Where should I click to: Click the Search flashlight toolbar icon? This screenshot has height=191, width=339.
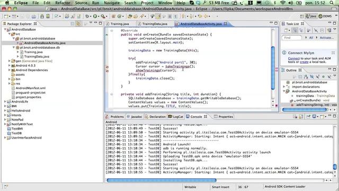pyautogui.click(x=142, y=16)
